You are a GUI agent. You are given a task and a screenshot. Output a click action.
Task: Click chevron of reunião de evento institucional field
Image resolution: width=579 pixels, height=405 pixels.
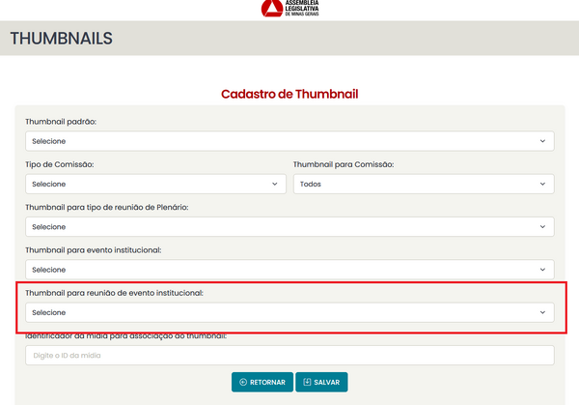click(x=542, y=312)
